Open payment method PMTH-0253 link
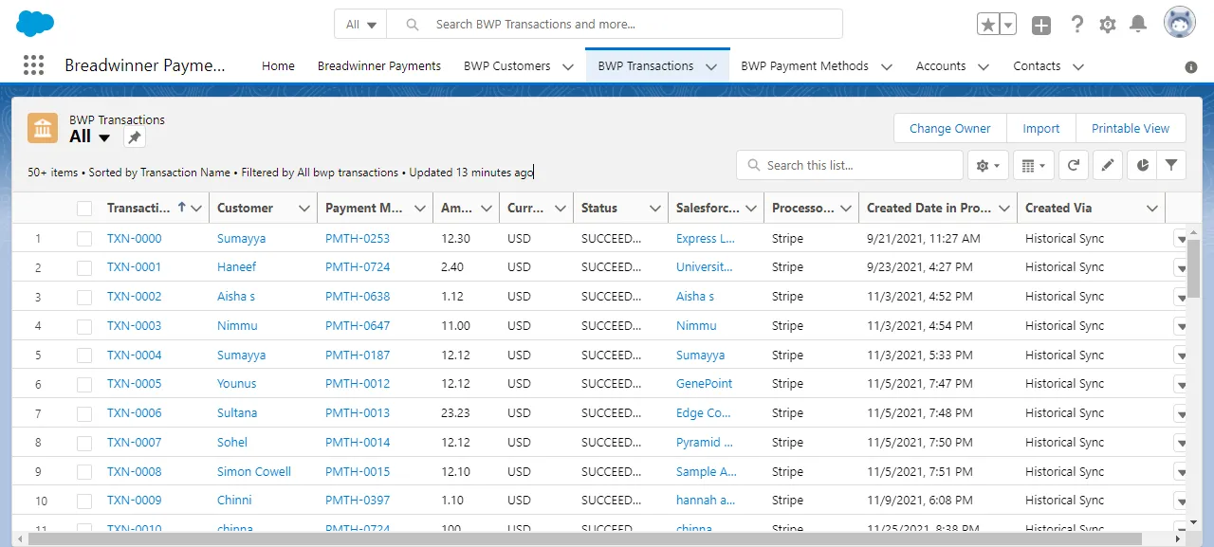 pyautogui.click(x=358, y=239)
